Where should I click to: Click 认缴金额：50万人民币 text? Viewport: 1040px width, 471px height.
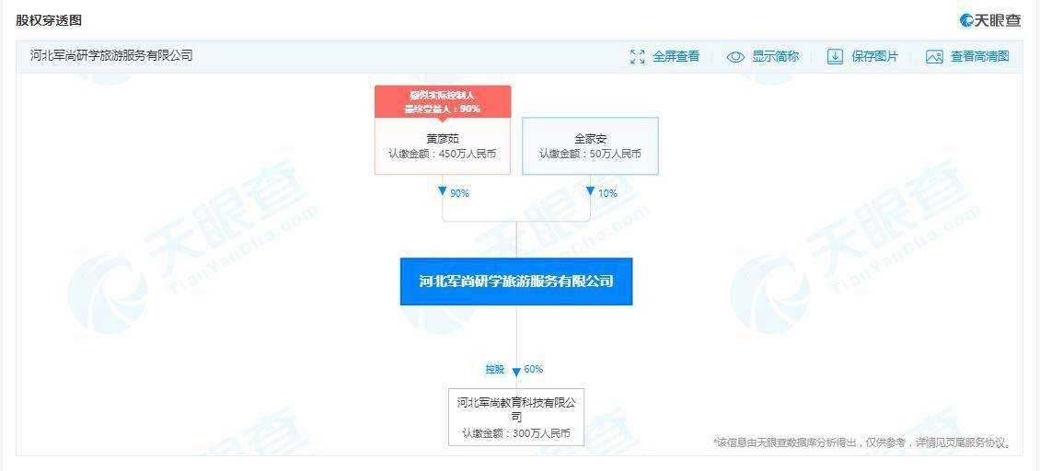590,154
